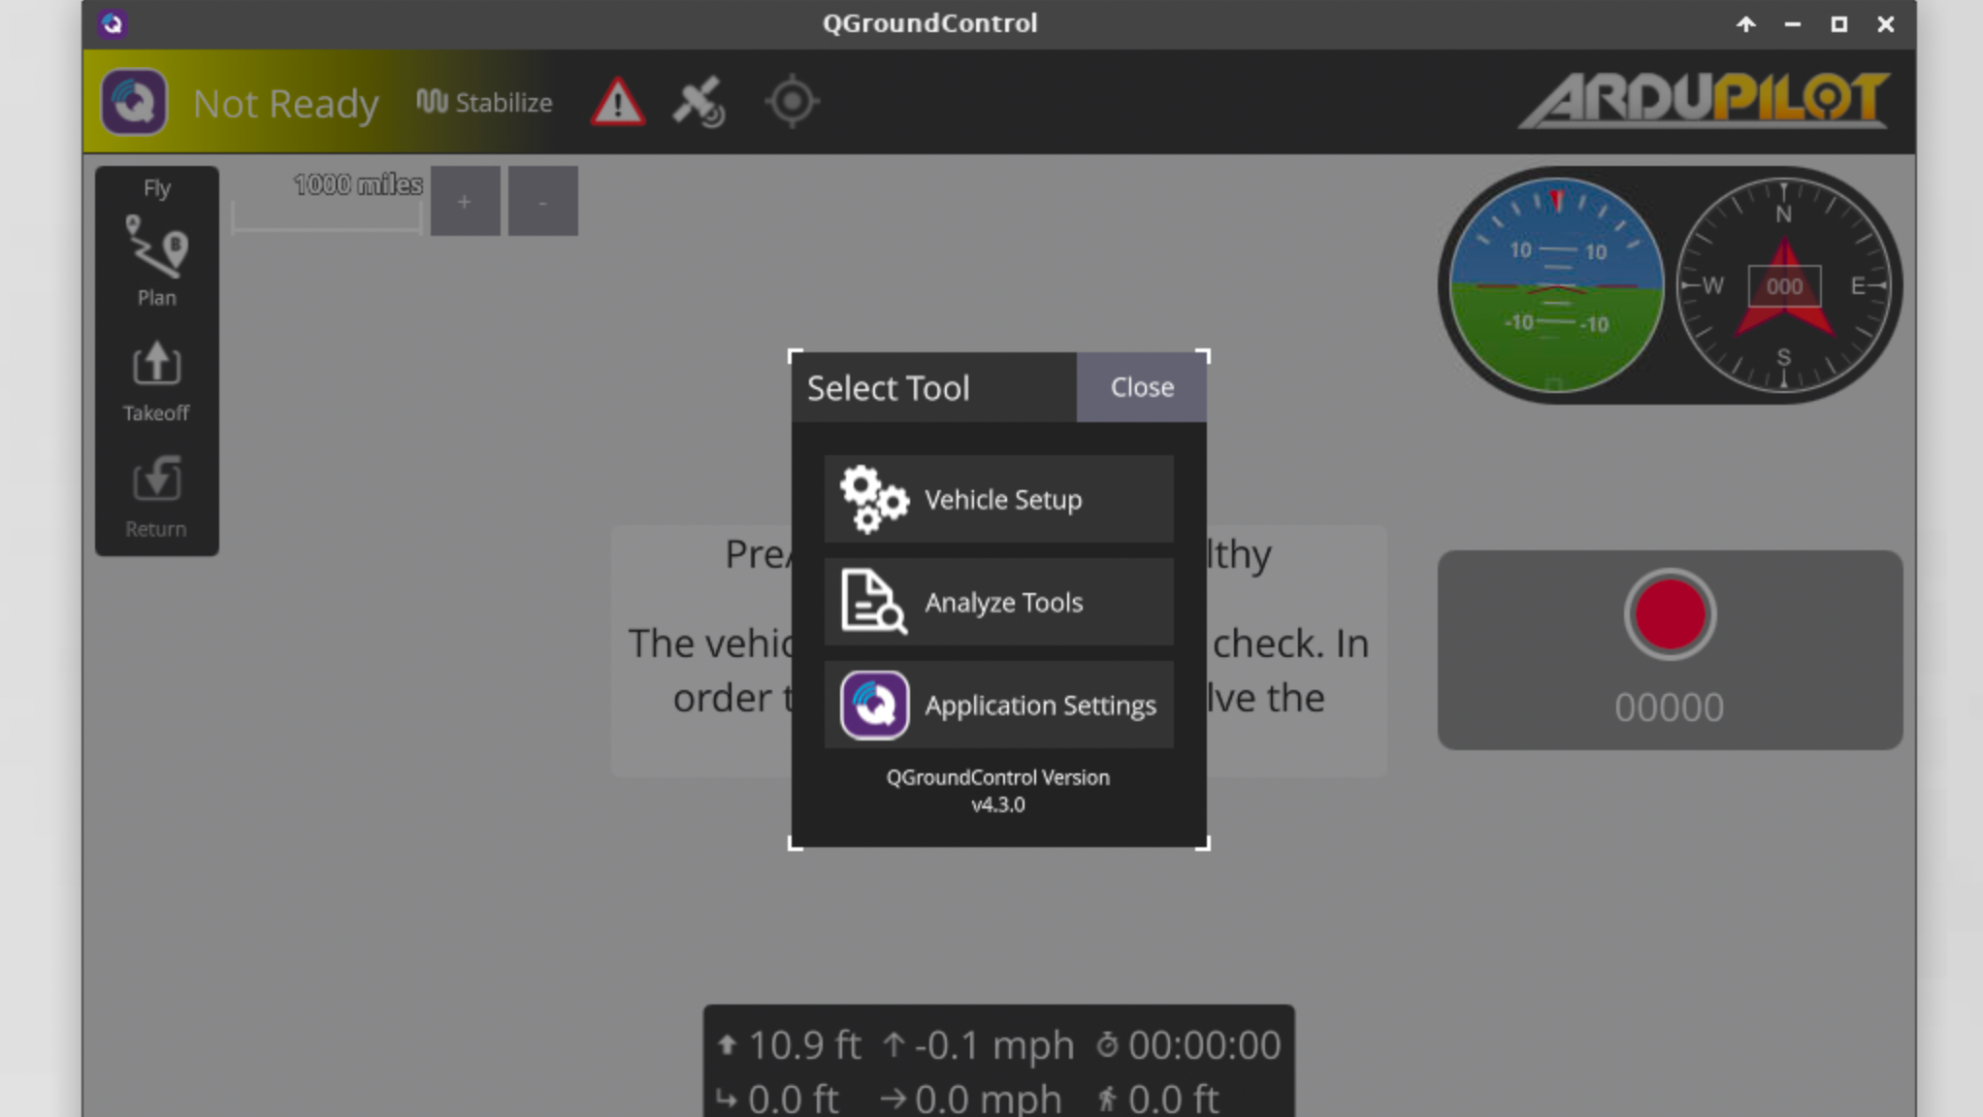Click compass heading '000' readout
Viewport: 1983px width, 1117px height.
click(1784, 286)
